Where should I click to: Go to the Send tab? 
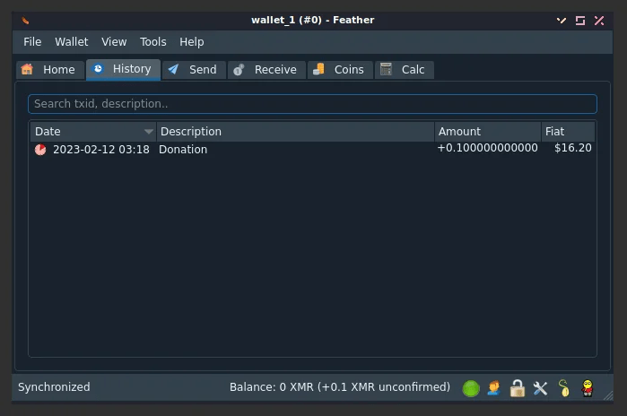194,70
